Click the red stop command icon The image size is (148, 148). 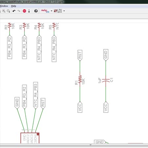pyautogui.click(x=24, y=11)
